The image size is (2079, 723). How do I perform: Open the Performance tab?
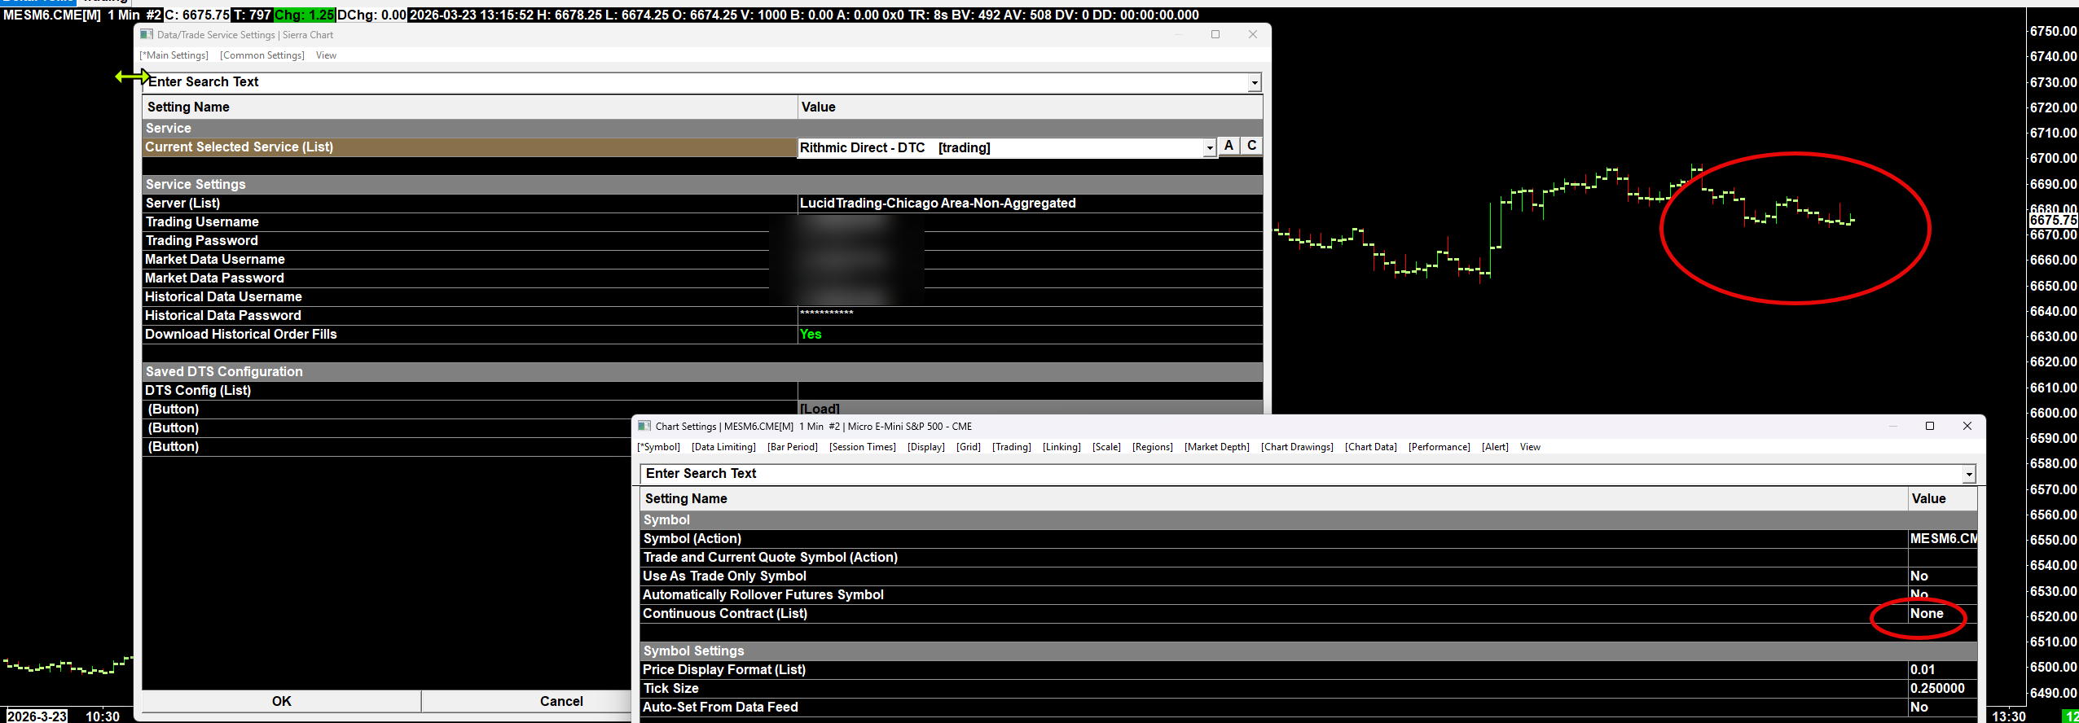point(1439,447)
